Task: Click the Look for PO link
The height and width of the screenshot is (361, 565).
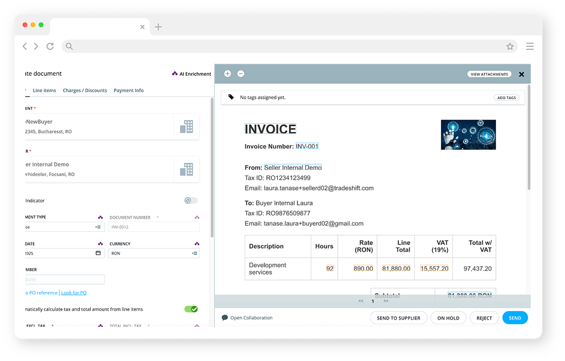Action: point(74,293)
